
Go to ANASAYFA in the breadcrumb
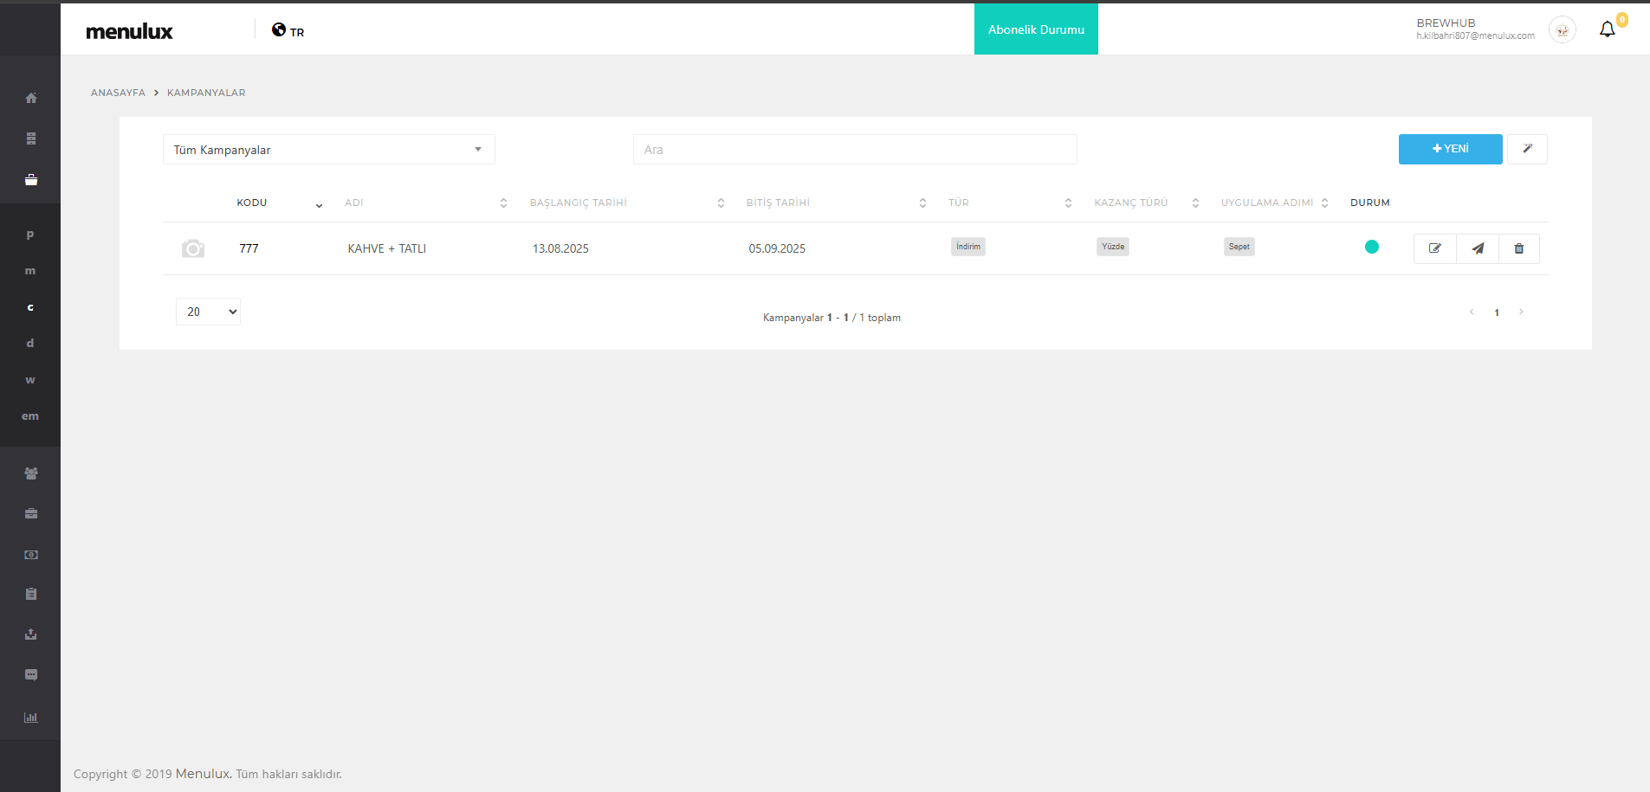pyautogui.click(x=118, y=93)
